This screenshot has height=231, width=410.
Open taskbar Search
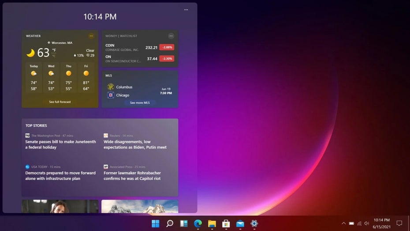tap(170, 223)
